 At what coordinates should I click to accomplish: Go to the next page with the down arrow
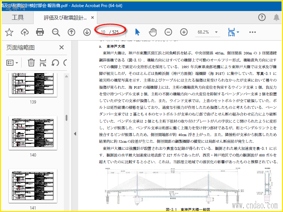coord(87,32)
